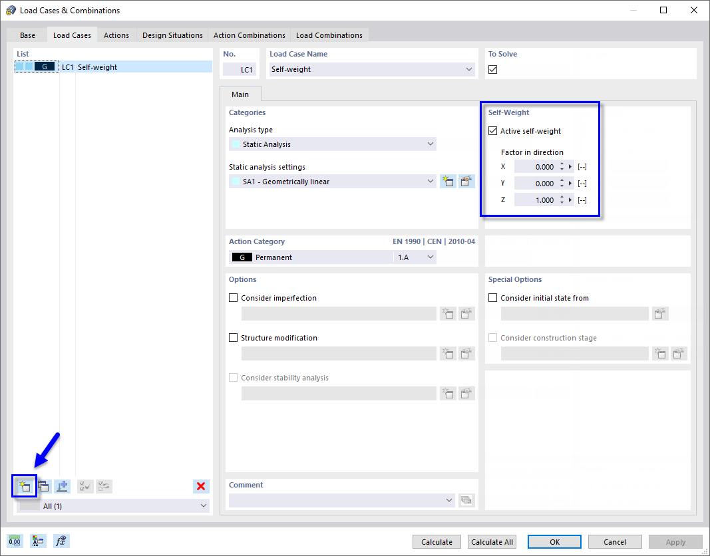
Task: Check Consider initial state from
Action: pyautogui.click(x=492, y=297)
